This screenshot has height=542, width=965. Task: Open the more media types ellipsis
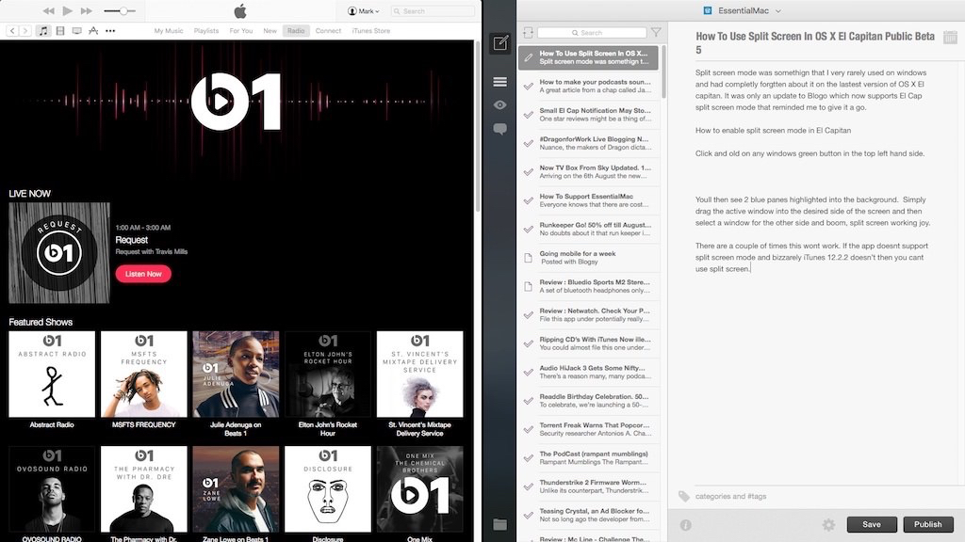(110, 31)
